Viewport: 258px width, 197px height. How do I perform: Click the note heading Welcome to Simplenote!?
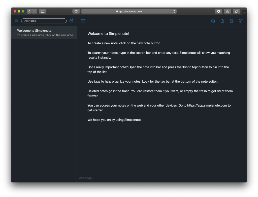108,34
